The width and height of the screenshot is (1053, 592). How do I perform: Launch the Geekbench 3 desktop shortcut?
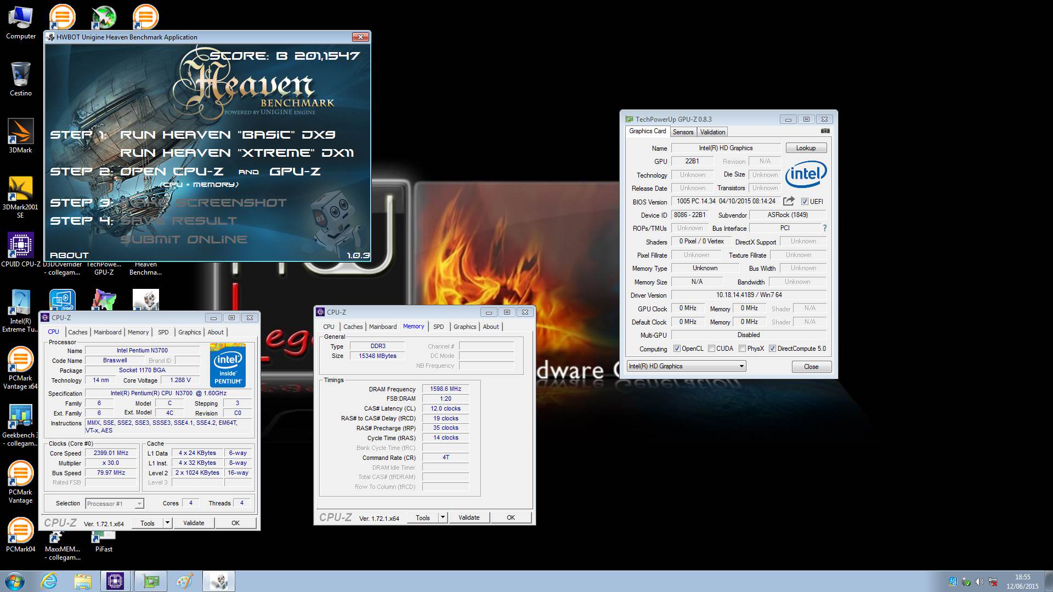pos(20,425)
